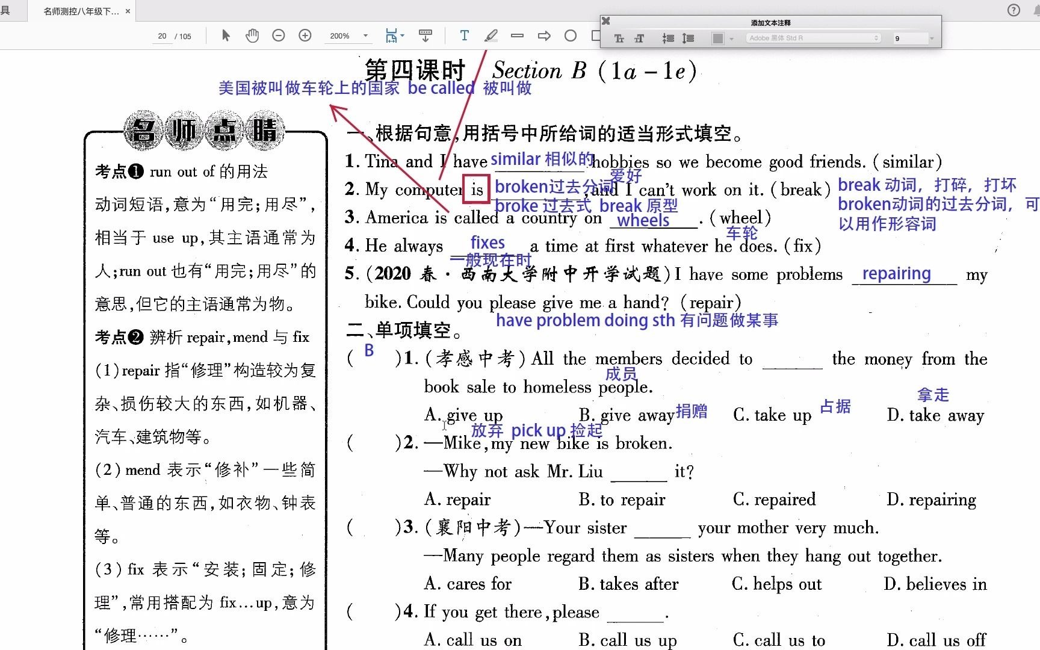Click the '美国被叫做车轮上的国家' annotation
This screenshot has height=650, width=1040.
pos(309,88)
